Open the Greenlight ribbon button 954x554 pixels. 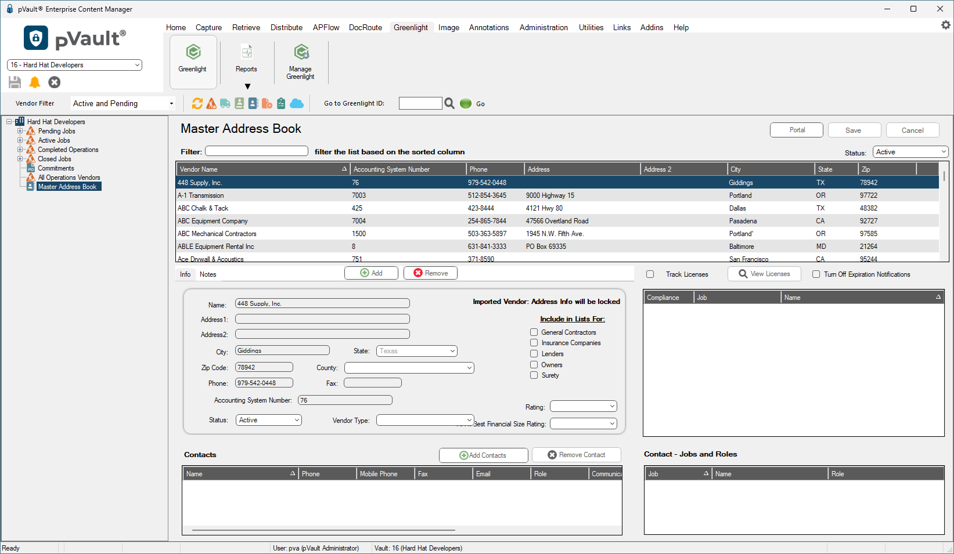coord(193,61)
